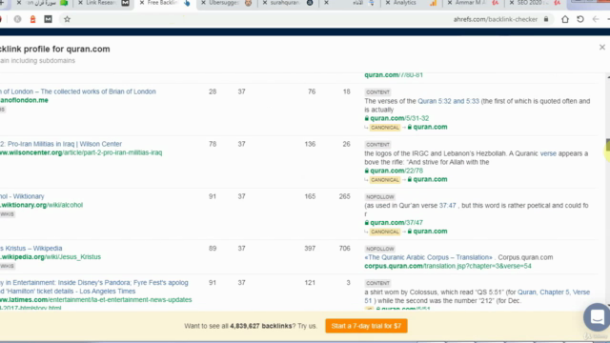Open the Brian of London page title link
The image size is (610, 343).
(x=78, y=91)
